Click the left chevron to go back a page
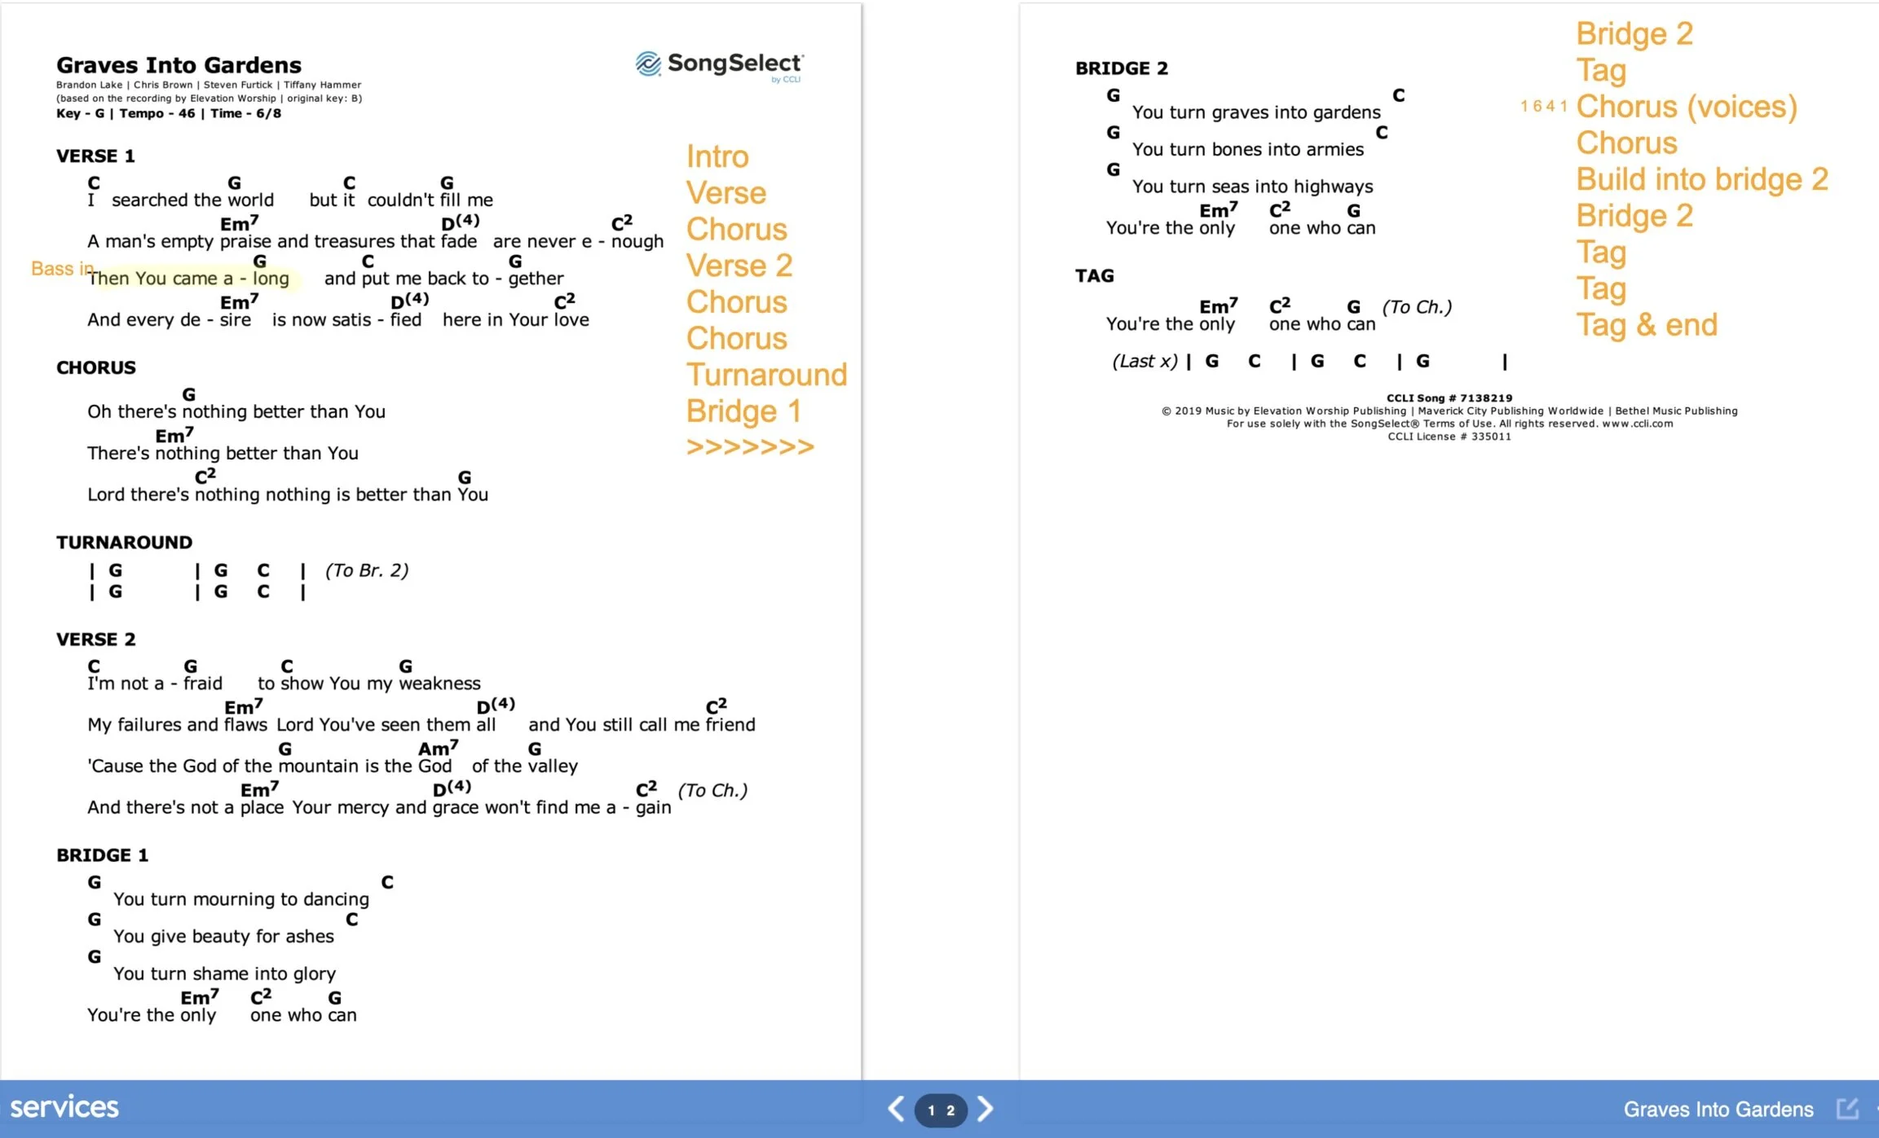Image resolution: width=1879 pixels, height=1138 pixels. point(895,1109)
